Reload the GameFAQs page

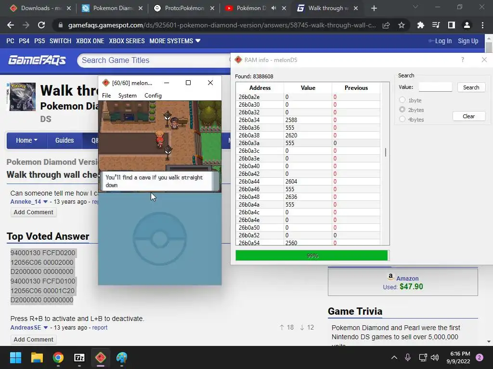[x=41, y=25]
